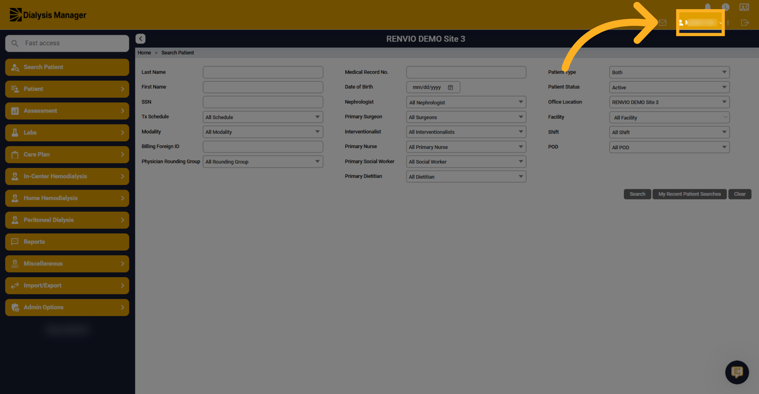The height and width of the screenshot is (394, 759).
Task: Click the Dialysis Manager logo
Action: 48,15
